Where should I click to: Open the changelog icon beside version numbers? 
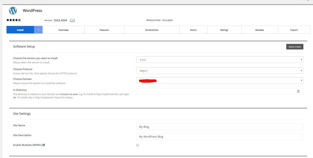72,20
